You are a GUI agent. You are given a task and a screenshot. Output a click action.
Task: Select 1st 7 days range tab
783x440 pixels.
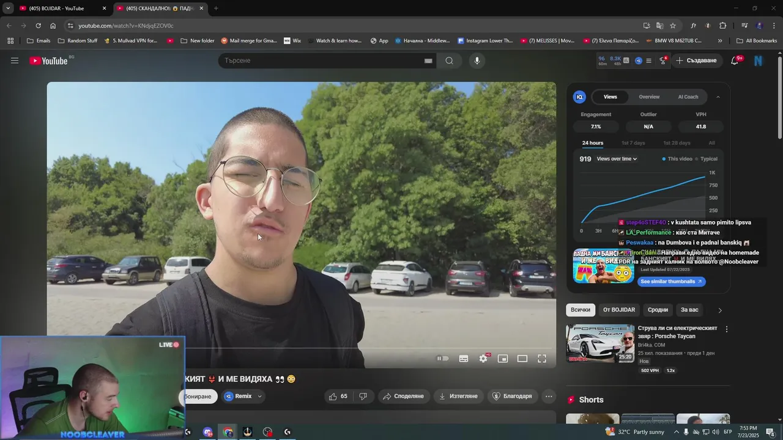point(633,143)
